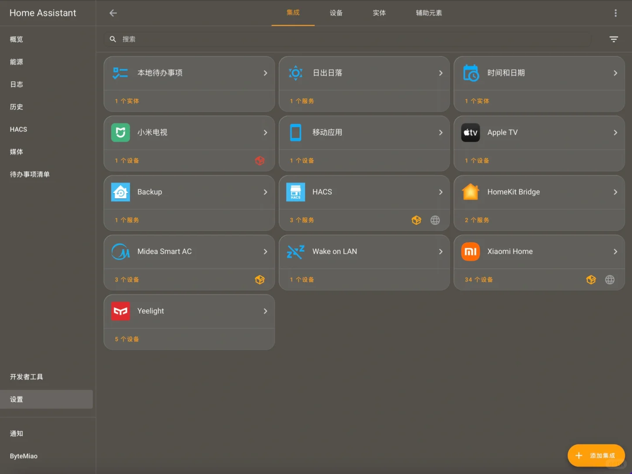Click the calendar clock icon for 时间和日期
Image resolution: width=632 pixels, height=474 pixels.
(x=471, y=73)
